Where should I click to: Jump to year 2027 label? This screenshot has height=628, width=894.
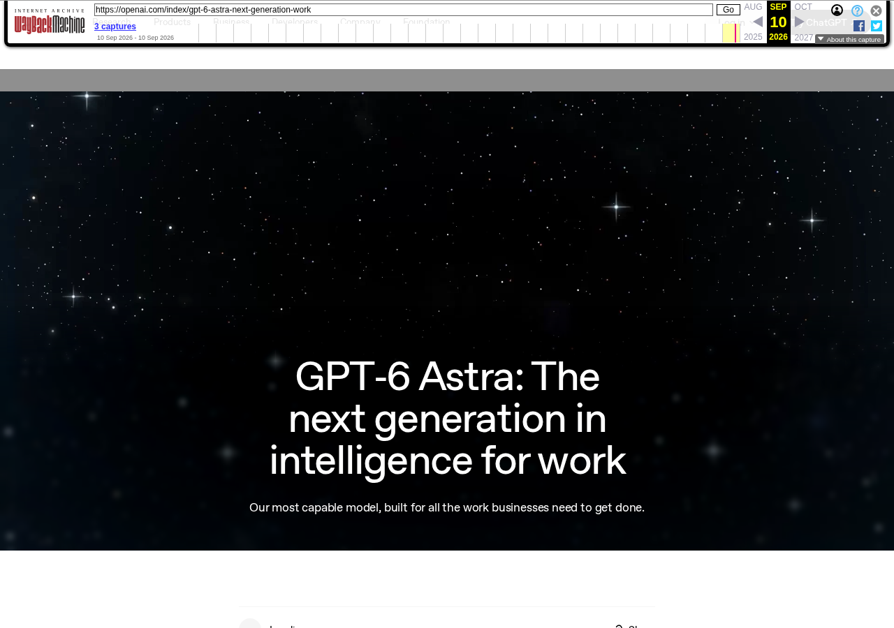tap(803, 38)
